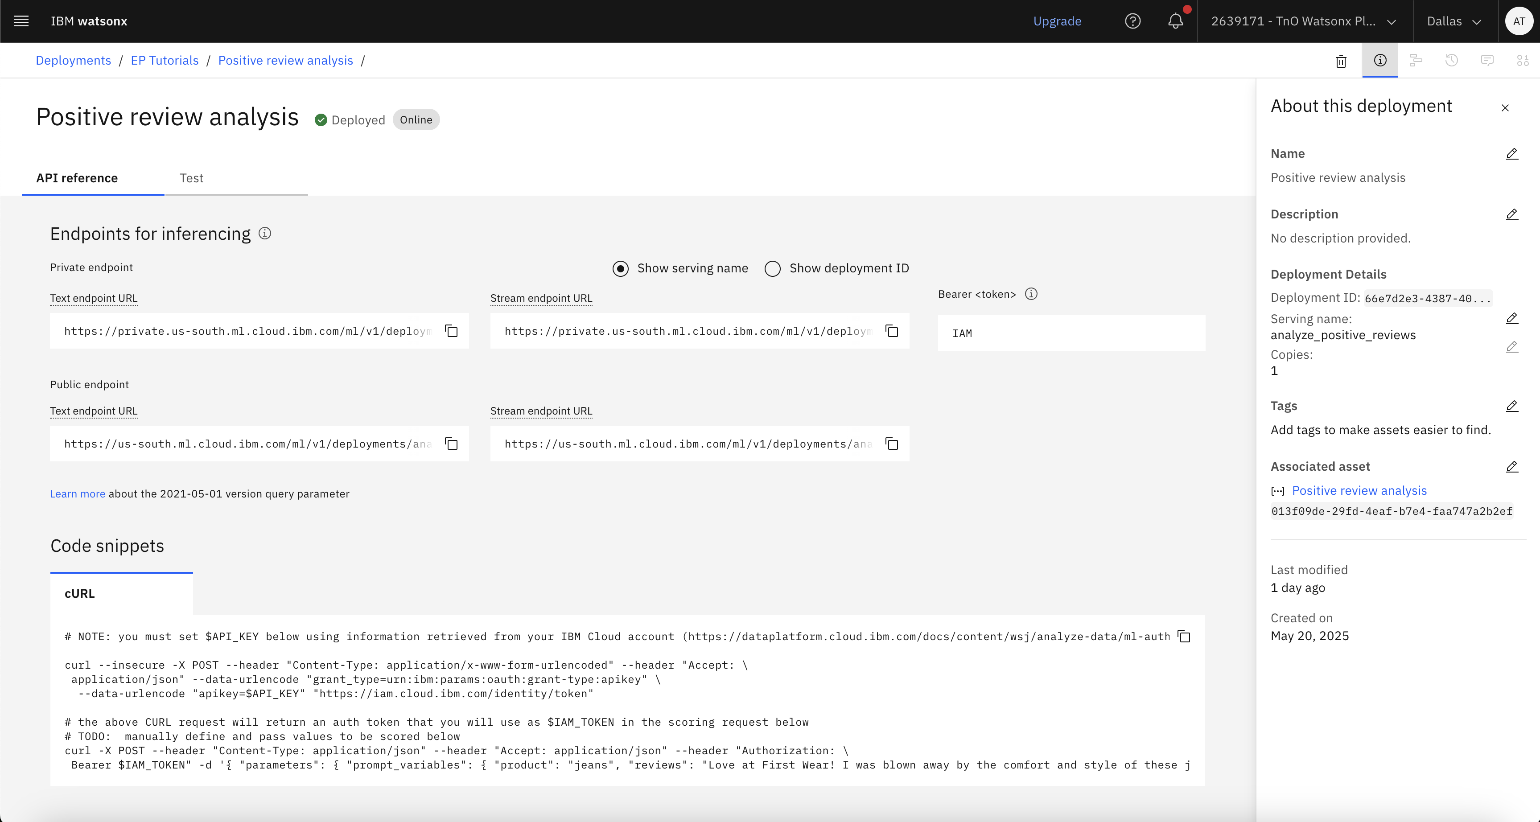Click info icon beside Endpoints for inferencing
This screenshot has width=1540, height=822.
(x=265, y=234)
